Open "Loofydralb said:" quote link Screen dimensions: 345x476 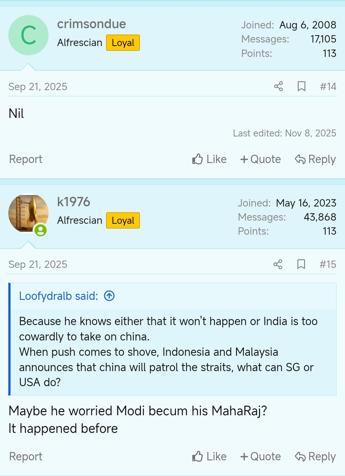[x=58, y=296]
